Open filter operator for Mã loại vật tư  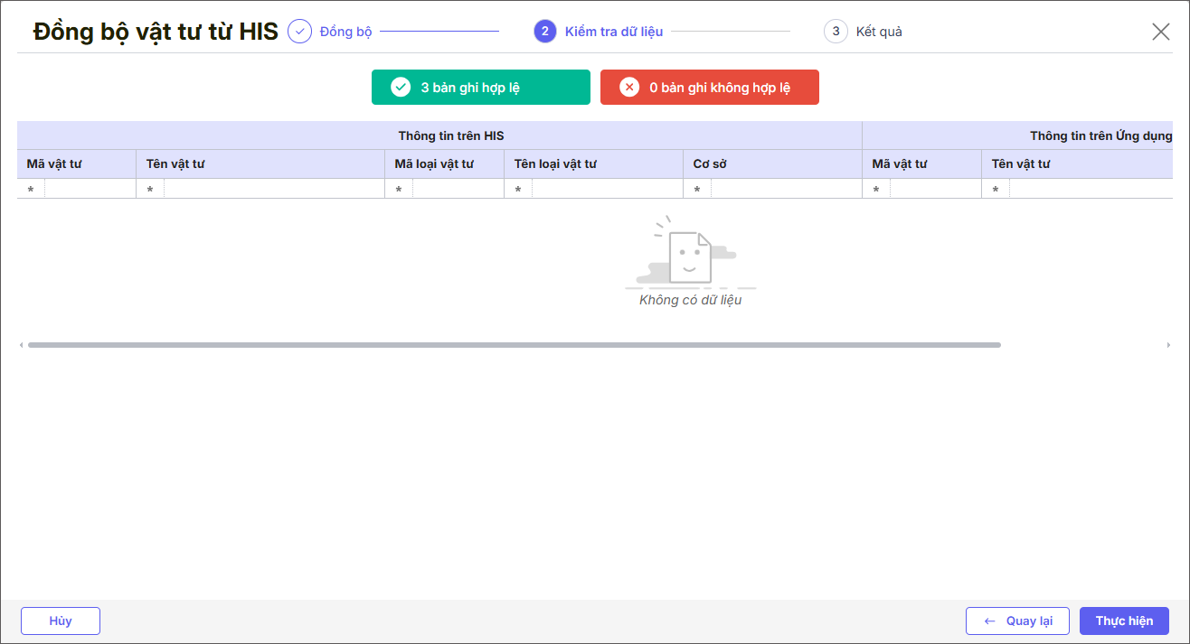399,189
